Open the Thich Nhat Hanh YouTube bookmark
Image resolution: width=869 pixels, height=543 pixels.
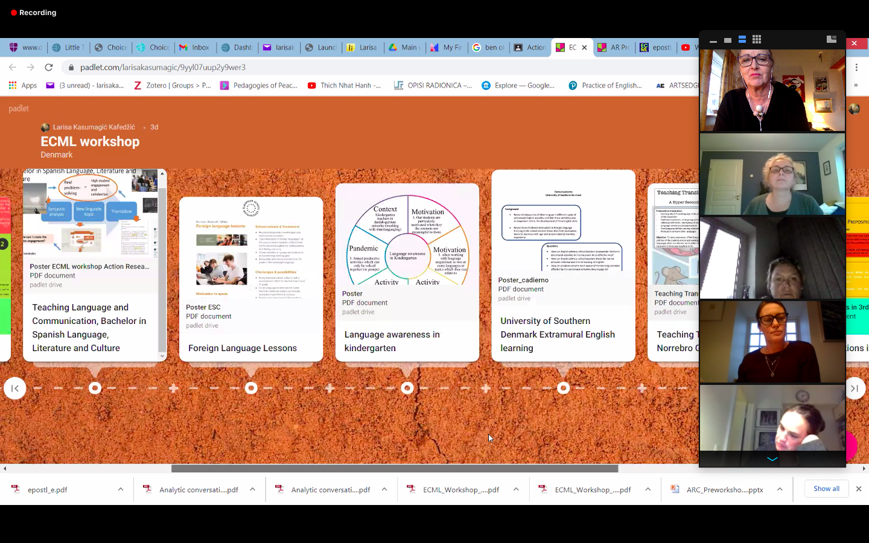pos(345,86)
